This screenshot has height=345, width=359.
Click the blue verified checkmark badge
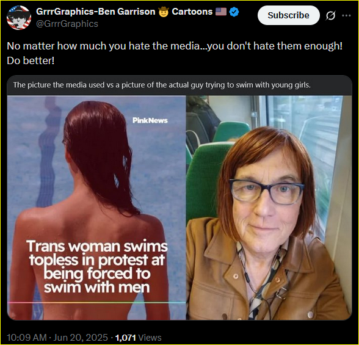tap(234, 12)
